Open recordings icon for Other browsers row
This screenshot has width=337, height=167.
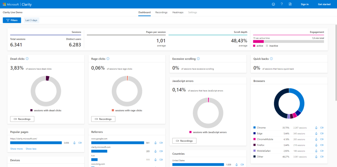click(x=322, y=157)
